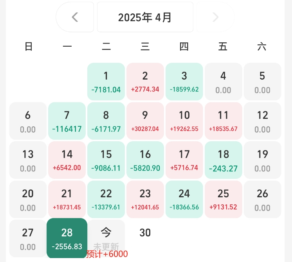Click weekday header 三
This screenshot has width=292, height=262.
coord(145,46)
